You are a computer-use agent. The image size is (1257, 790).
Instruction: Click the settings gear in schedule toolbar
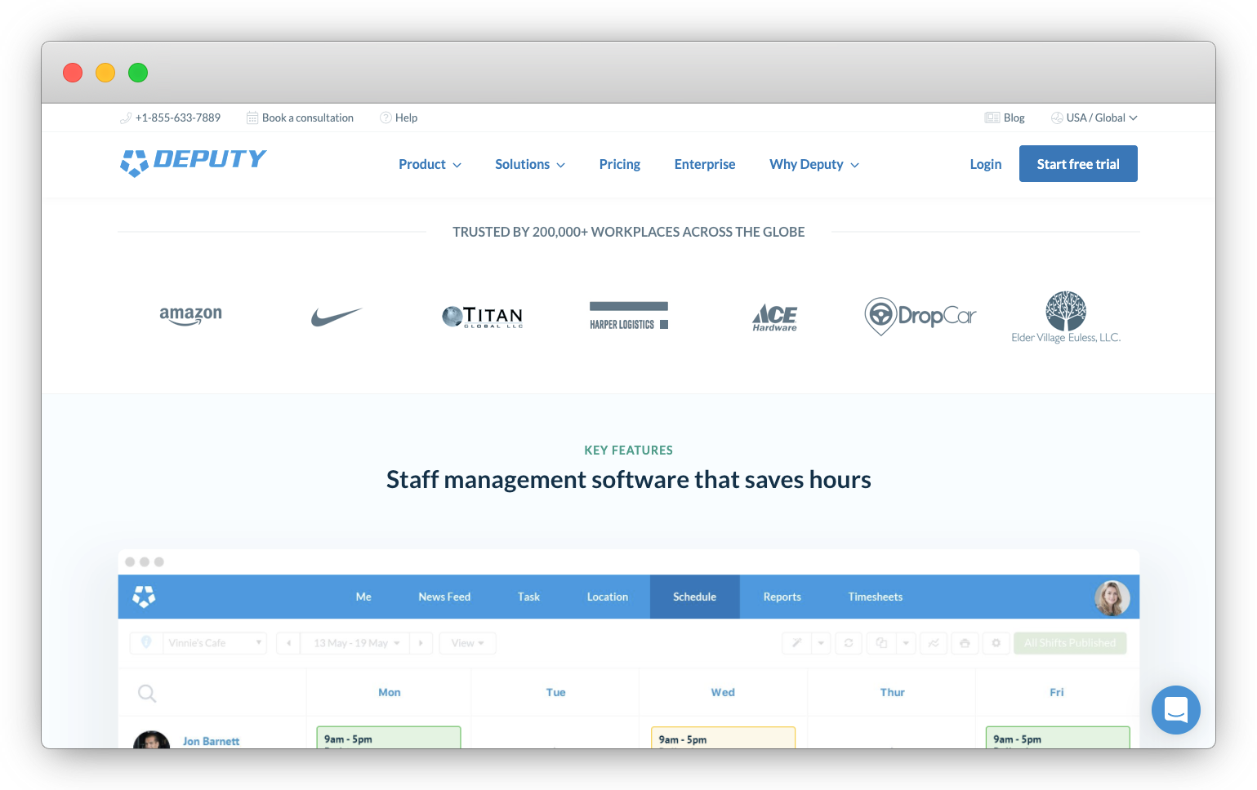click(996, 643)
